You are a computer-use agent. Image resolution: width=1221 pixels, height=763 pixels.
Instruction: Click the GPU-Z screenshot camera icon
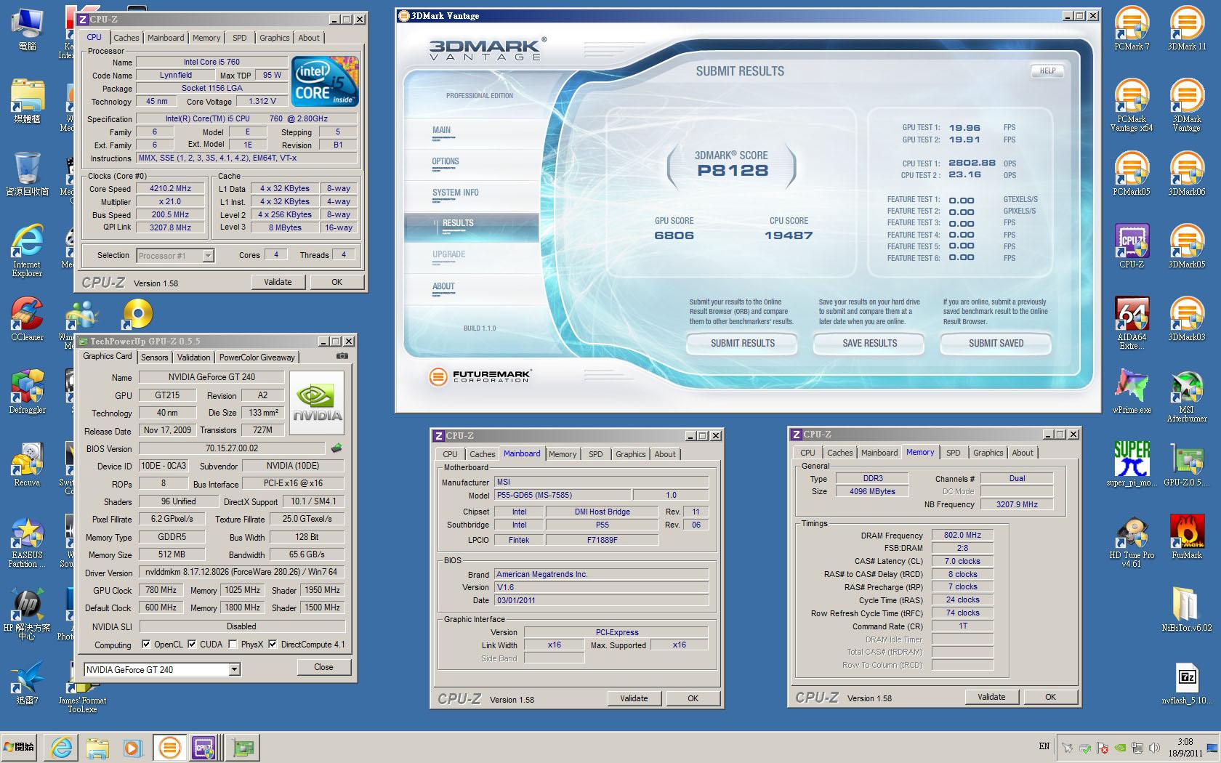tap(342, 356)
